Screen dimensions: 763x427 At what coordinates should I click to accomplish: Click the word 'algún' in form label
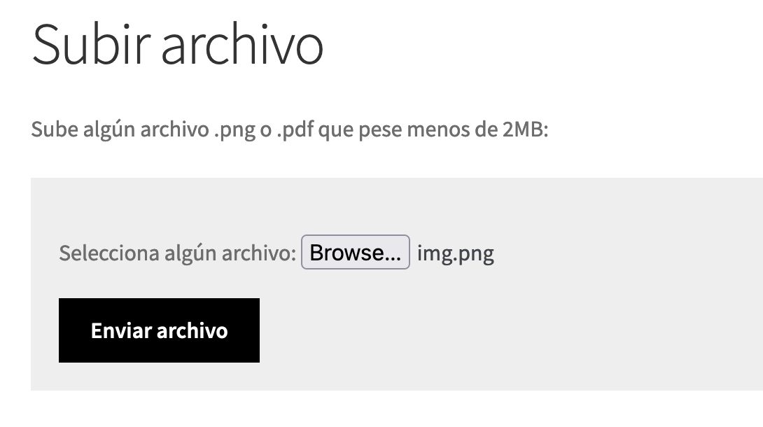pyautogui.click(x=190, y=253)
